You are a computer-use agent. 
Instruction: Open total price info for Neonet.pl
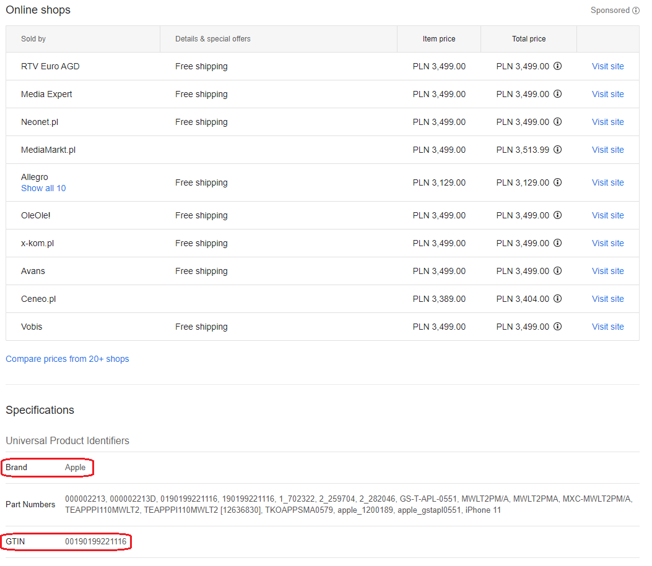558,122
